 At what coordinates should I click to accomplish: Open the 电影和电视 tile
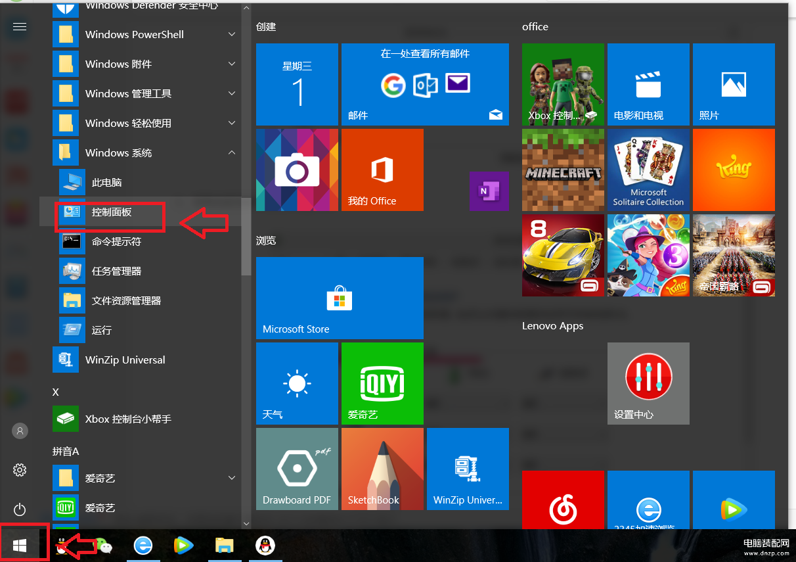[648, 84]
